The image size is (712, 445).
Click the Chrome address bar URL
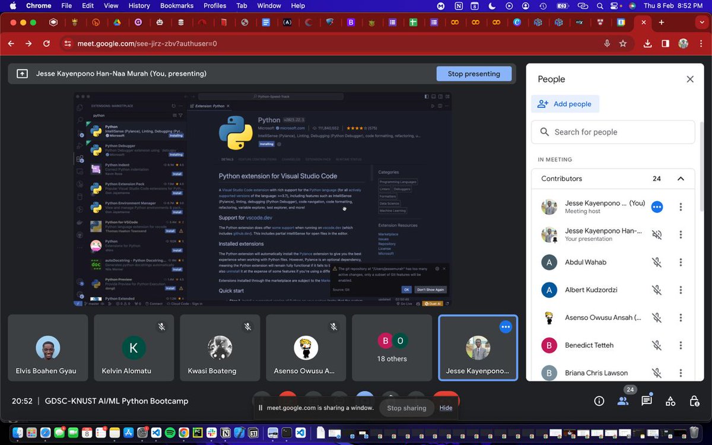click(x=148, y=43)
